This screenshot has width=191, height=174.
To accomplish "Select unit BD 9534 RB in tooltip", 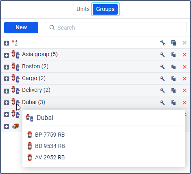I will coord(50,146).
